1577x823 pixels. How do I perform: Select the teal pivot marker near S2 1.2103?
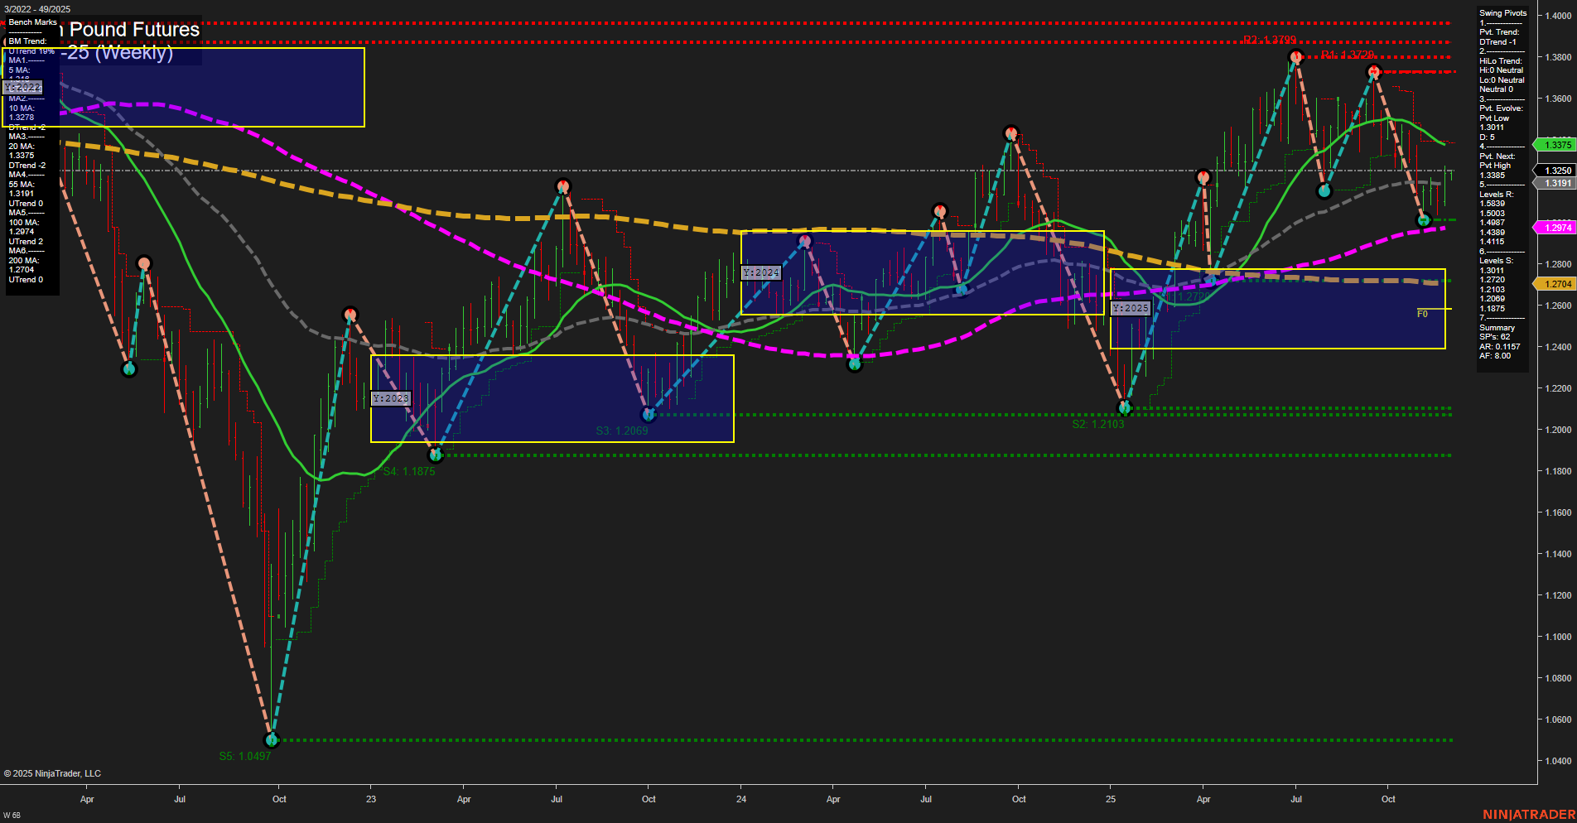click(x=1125, y=407)
